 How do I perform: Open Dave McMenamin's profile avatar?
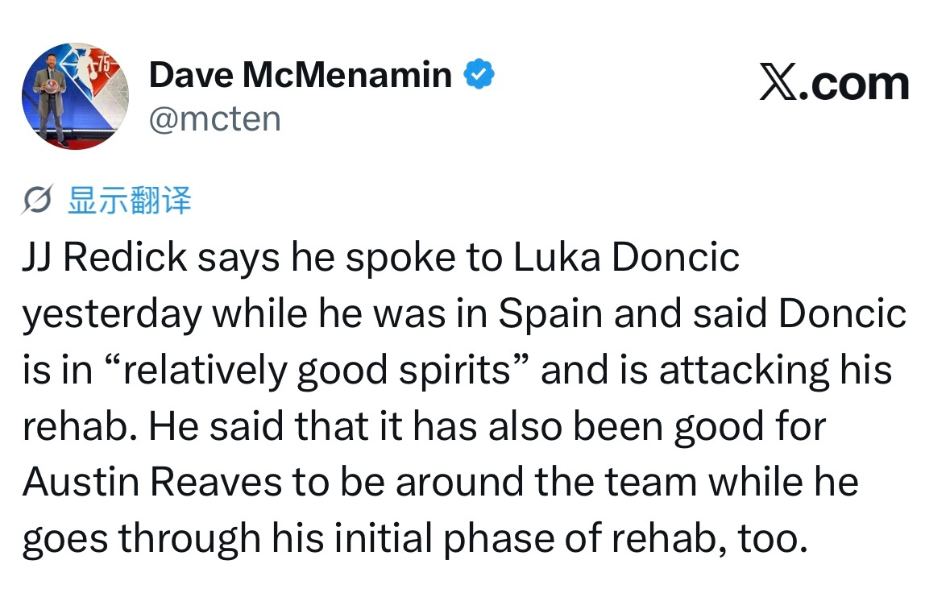click(74, 96)
